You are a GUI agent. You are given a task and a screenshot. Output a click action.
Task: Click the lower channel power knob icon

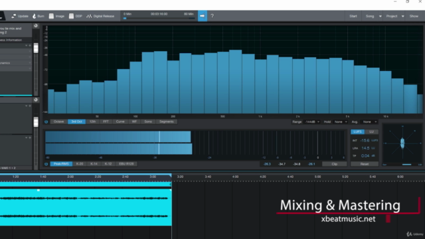36,100
